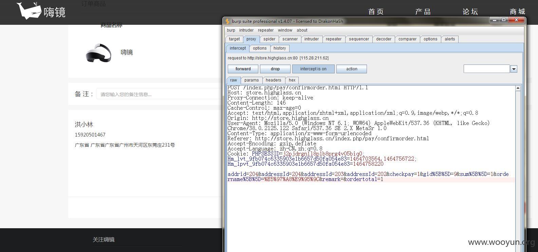Open the proxy options sub-tab
Image resolution: width=538 pixels, height=252 pixels.
(x=260, y=48)
